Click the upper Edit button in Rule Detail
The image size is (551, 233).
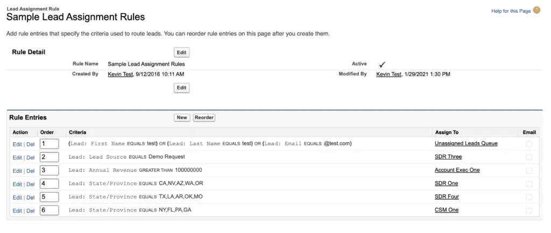[x=182, y=52]
